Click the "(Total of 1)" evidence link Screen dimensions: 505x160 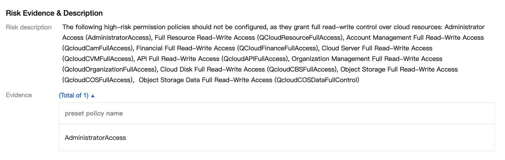74,95
